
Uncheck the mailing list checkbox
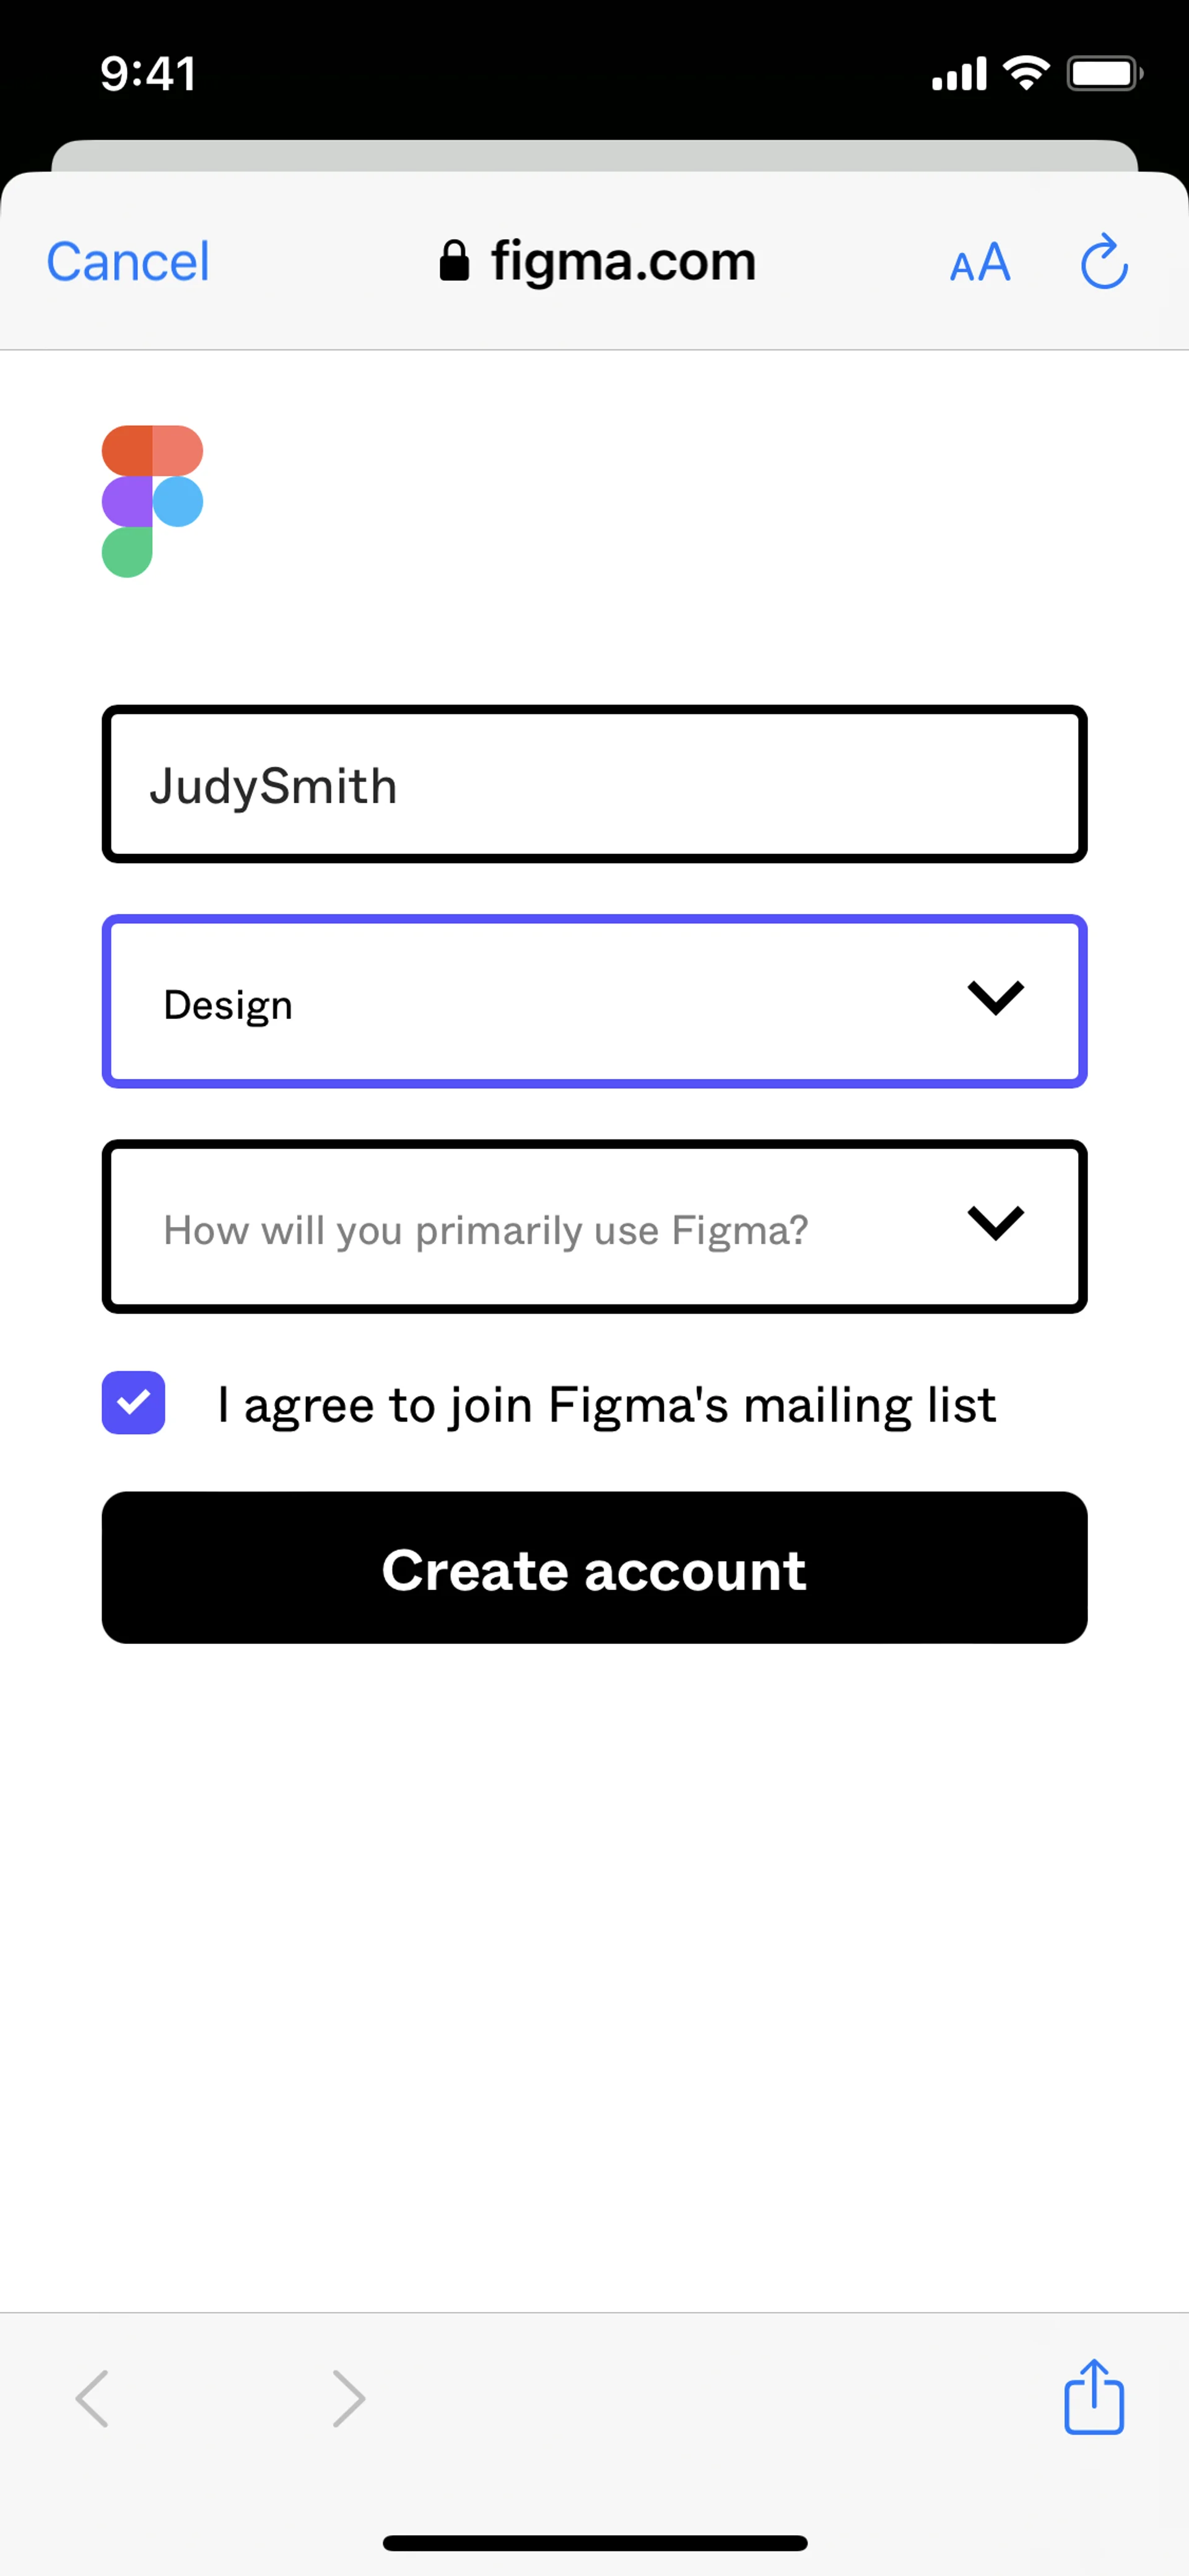(134, 1402)
